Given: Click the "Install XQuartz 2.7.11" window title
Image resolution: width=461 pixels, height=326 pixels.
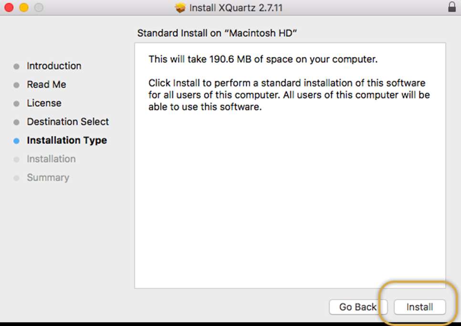Looking at the screenshot, I should pyautogui.click(x=236, y=8).
